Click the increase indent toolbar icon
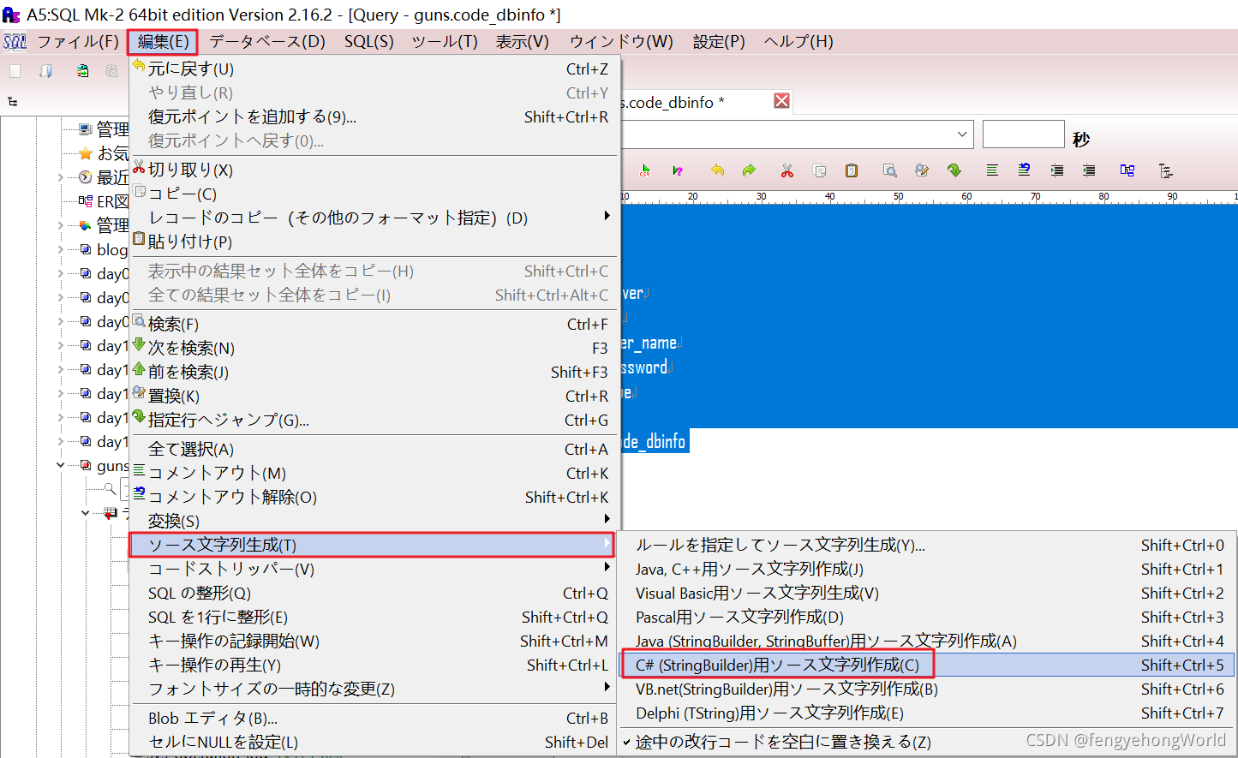 1057,170
